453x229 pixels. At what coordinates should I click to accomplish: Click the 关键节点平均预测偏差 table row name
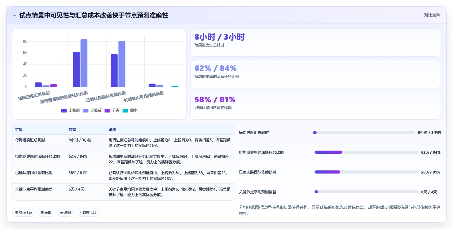34,189
